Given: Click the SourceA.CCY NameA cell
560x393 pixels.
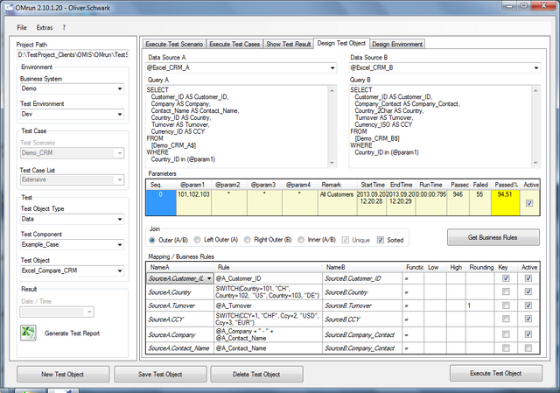Looking at the screenshot, I should point(180,319).
